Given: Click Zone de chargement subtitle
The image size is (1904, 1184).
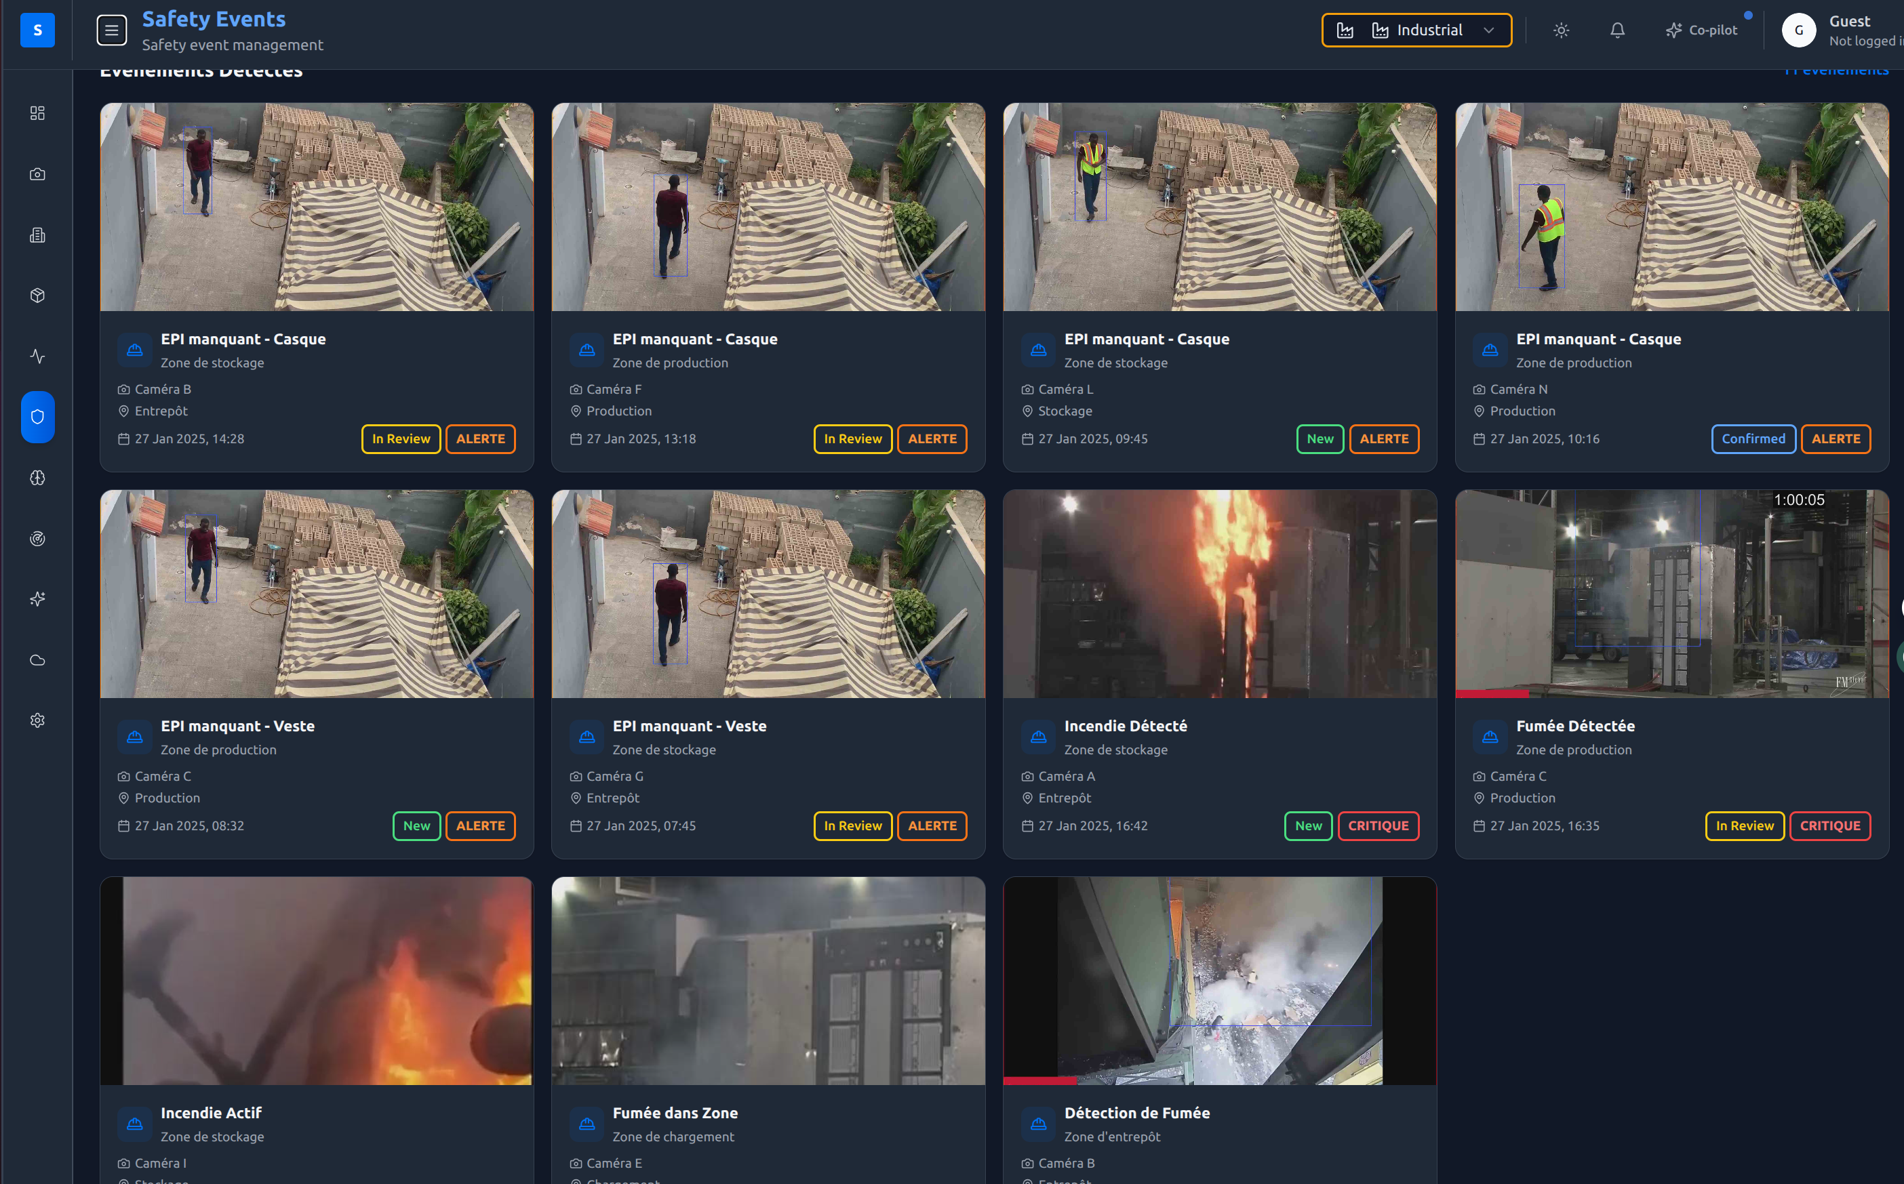Looking at the screenshot, I should click(673, 1137).
